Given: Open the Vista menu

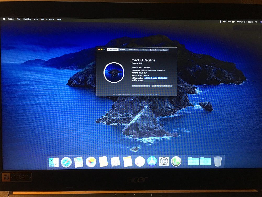Looking at the screenshot, I should 36,19.
